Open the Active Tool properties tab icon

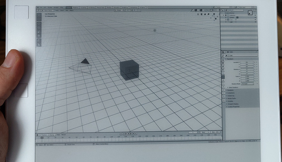(223, 56)
